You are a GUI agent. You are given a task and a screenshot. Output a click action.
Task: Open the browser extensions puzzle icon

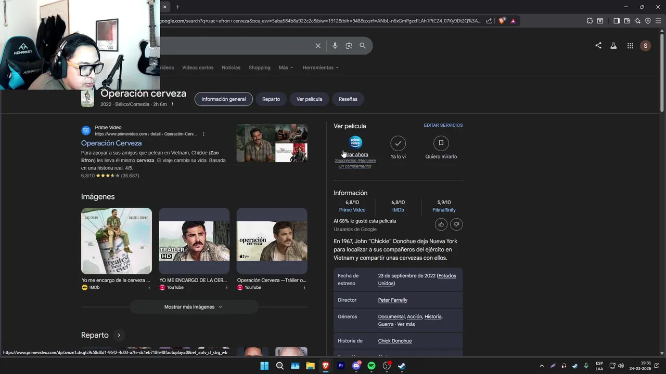pyautogui.click(x=590, y=21)
